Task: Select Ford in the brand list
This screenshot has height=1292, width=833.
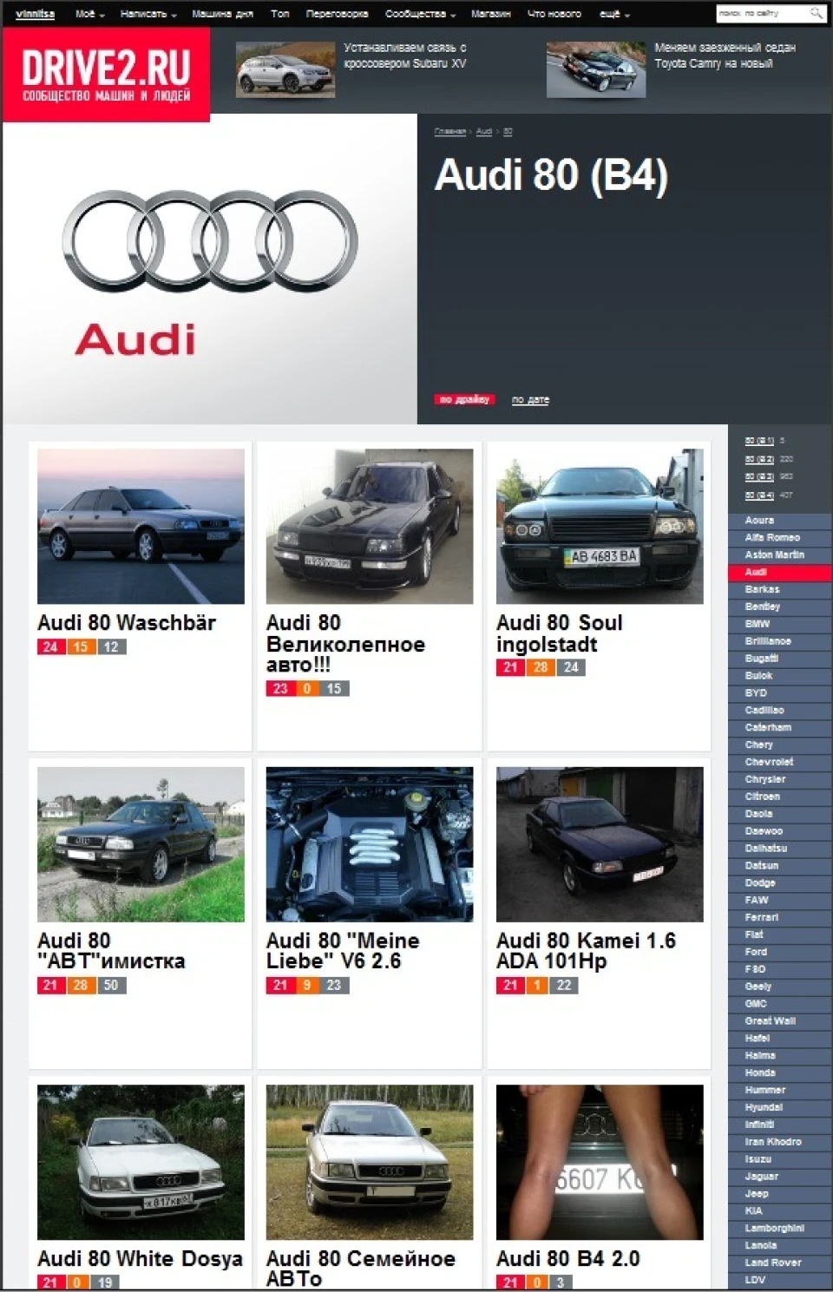Action: tap(780, 952)
